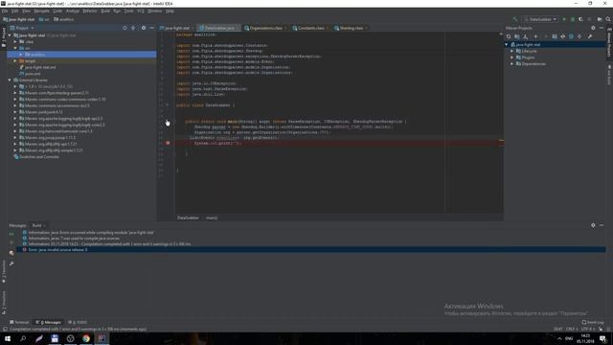Toggle the Project tool window stripe button
613x345 pixels.
4,37
